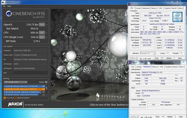Click the CPU-Z icon in lower window title bar
The image size is (187, 118).
click(x=131, y=62)
